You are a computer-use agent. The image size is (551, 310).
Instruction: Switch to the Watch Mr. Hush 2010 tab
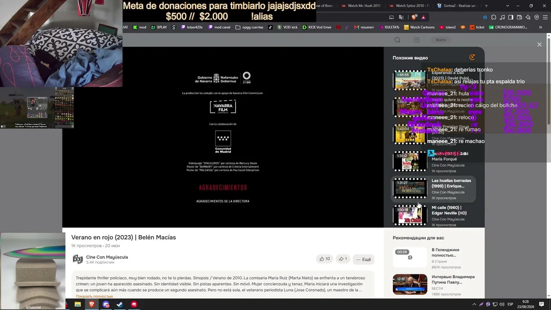click(x=361, y=6)
